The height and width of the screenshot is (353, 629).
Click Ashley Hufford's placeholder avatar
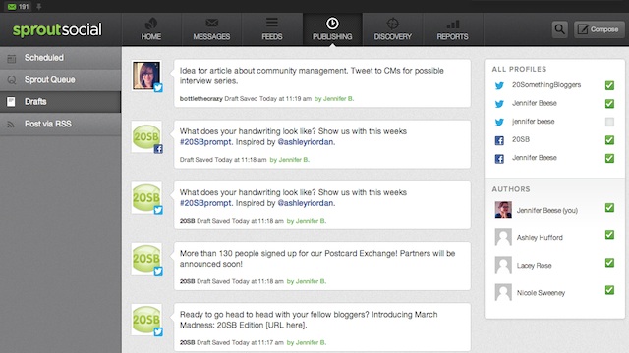(503, 237)
